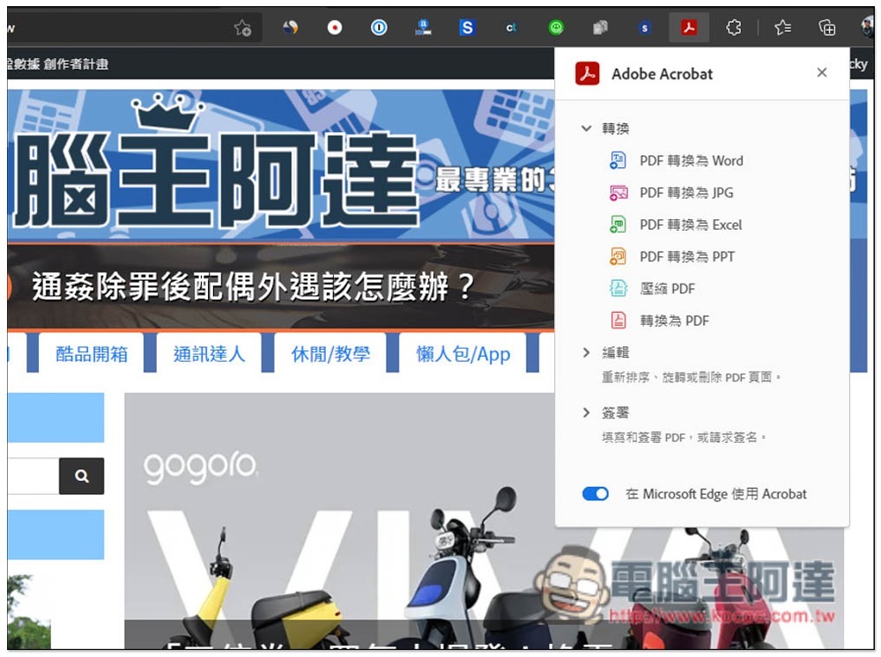Expand the 簽署 section
The height and width of the screenshot is (657, 881).
click(586, 412)
